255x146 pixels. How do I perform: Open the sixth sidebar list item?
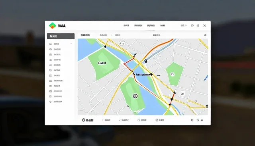(55, 70)
